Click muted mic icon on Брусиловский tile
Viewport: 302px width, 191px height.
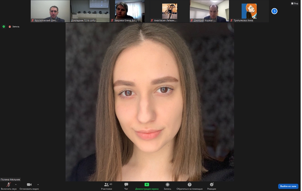click(32, 20)
